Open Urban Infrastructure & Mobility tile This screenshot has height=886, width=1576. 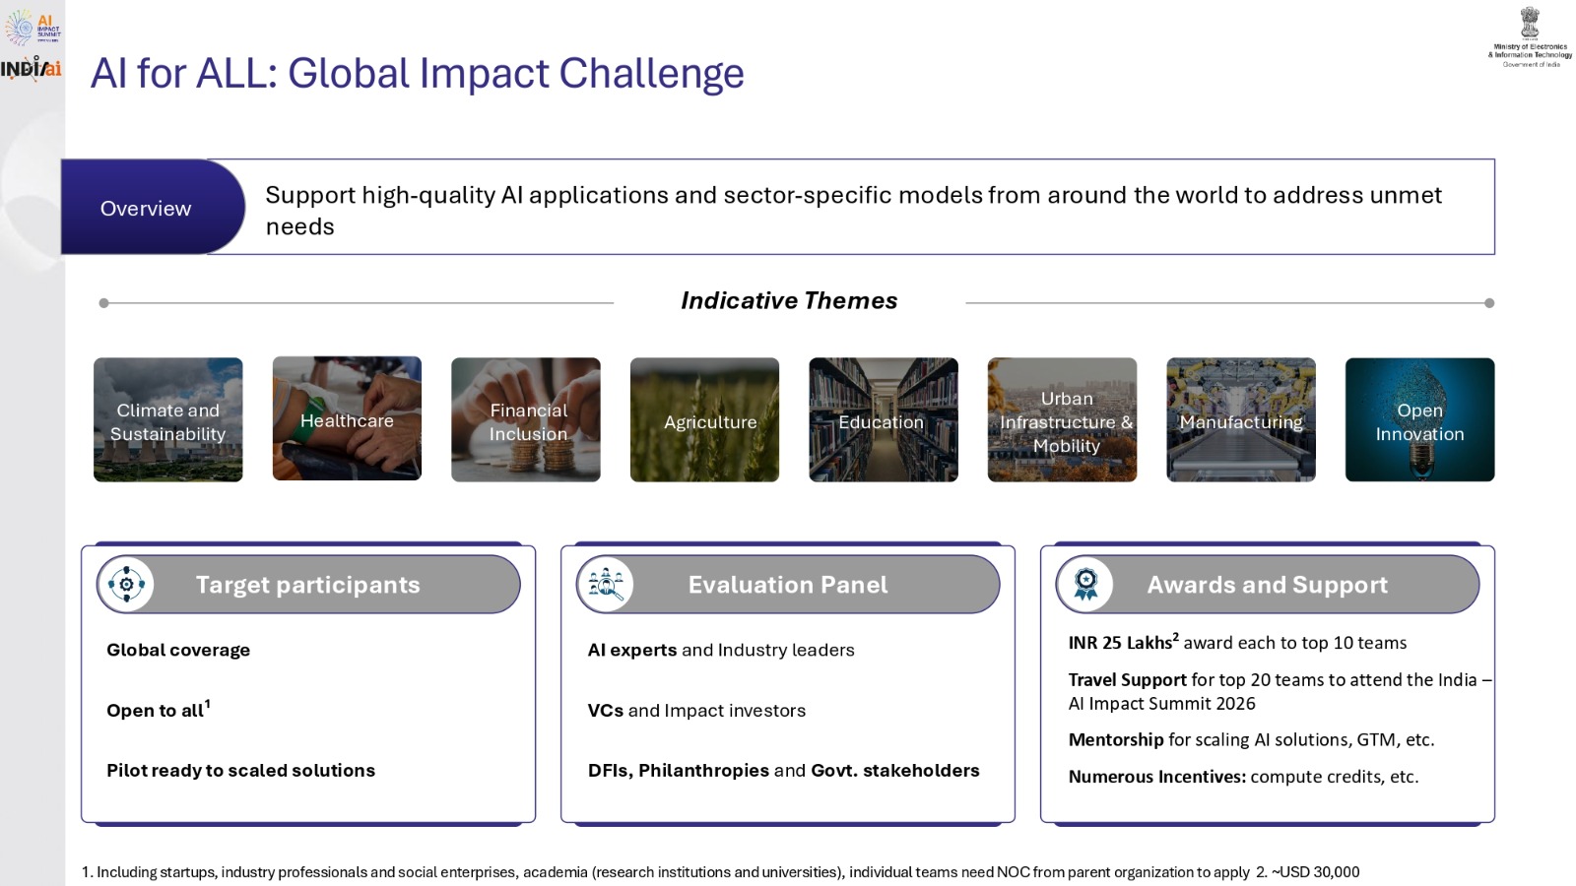(1062, 419)
